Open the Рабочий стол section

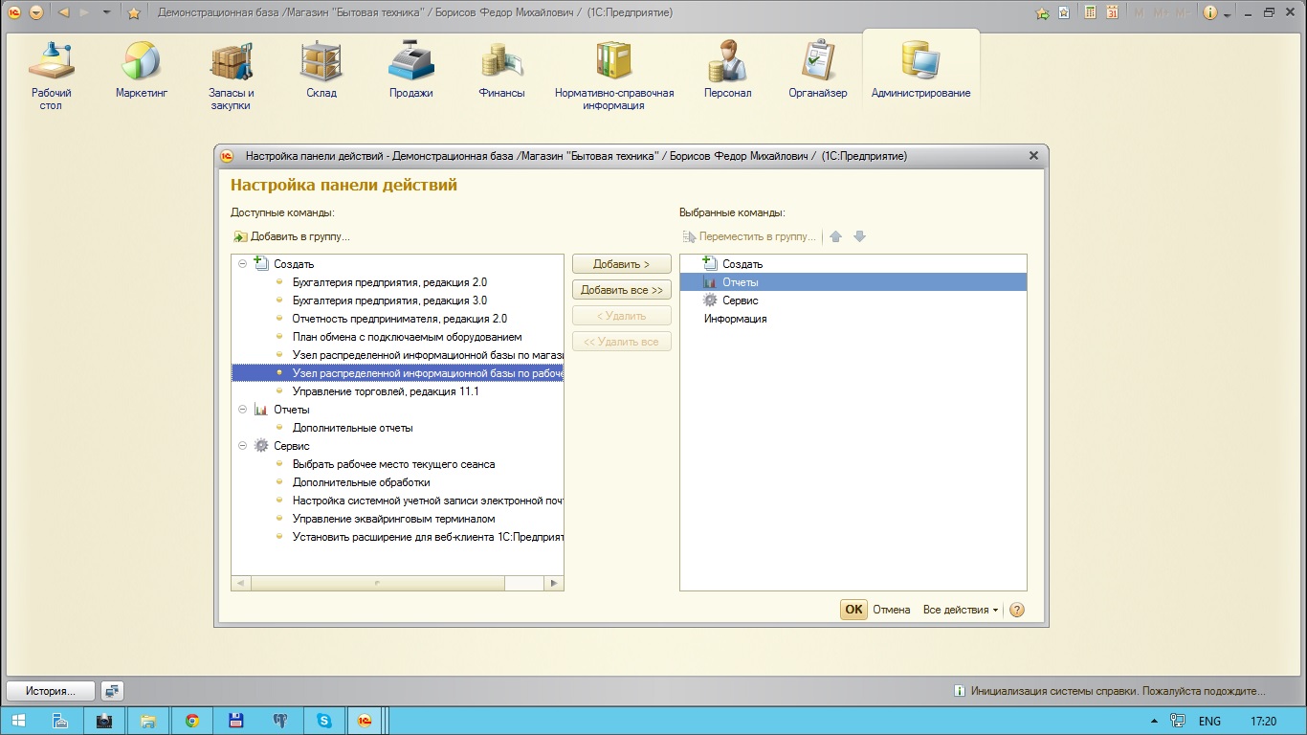pos(51,77)
